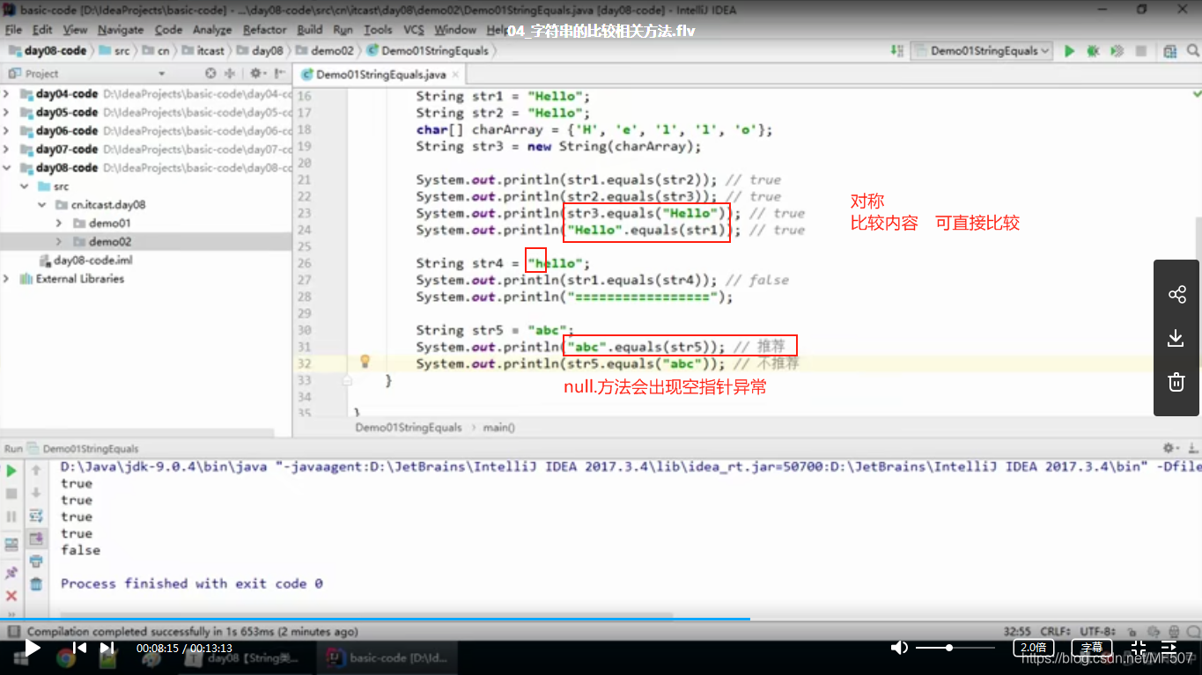This screenshot has height=675, width=1202.
Task: Click the download icon on video sidebar
Action: pyautogui.click(x=1177, y=338)
